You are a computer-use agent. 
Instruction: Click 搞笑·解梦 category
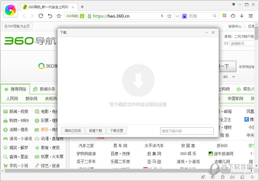point(16,147)
